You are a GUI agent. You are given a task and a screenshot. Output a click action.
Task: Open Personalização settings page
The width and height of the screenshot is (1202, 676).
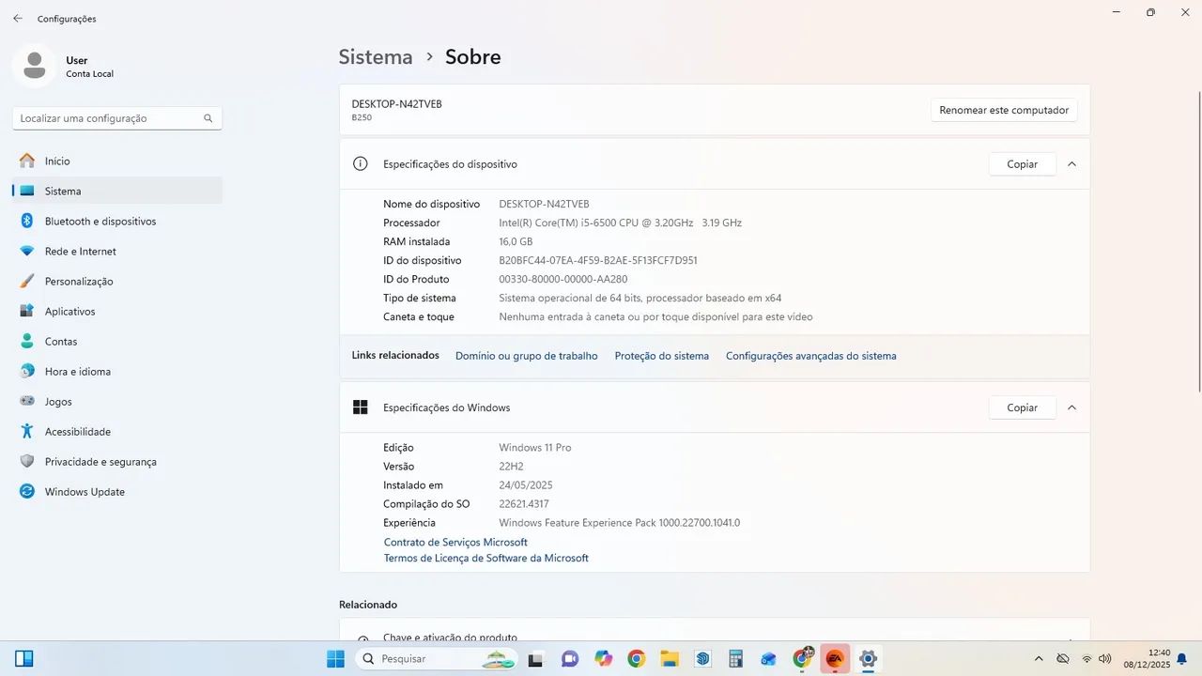click(78, 282)
